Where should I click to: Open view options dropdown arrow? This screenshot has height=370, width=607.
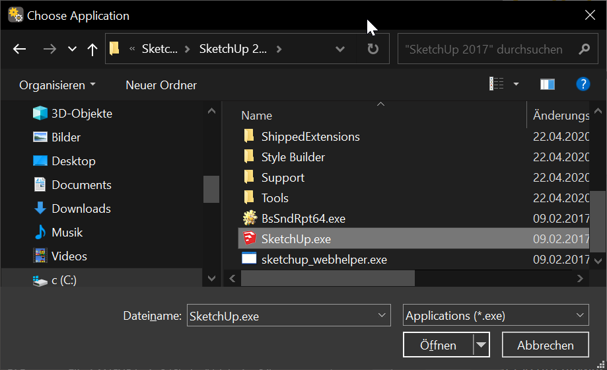[x=516, y=84]
